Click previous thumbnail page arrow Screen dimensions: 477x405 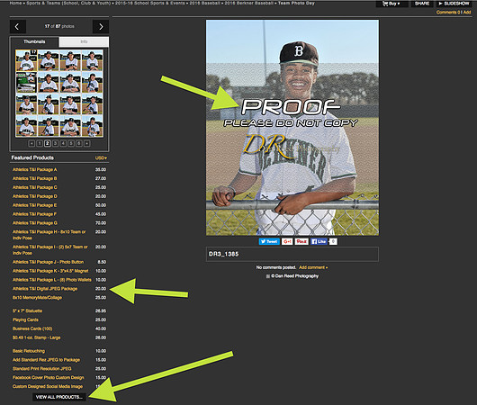(x=31, y=143)
